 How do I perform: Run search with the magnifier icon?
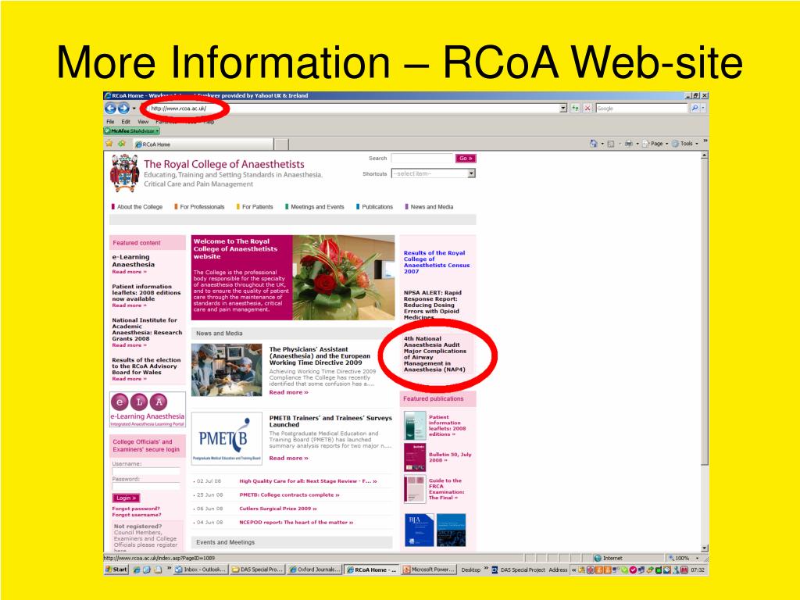[695, 108]
